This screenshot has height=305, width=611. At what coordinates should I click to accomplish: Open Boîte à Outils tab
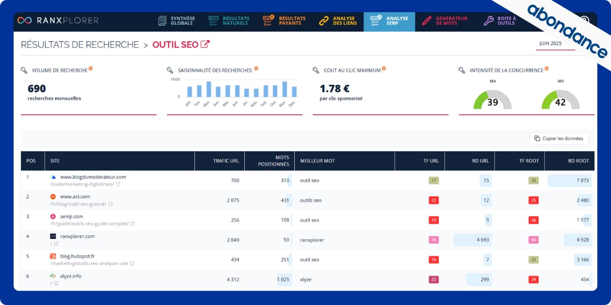(501, 21)
